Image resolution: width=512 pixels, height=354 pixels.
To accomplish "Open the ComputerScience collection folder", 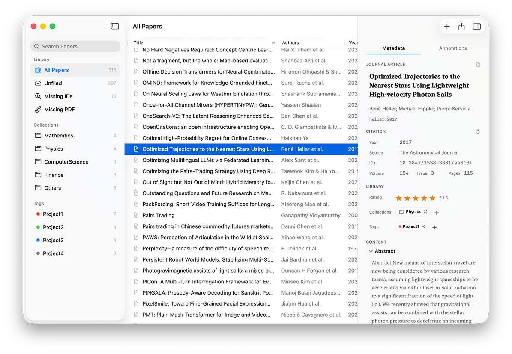I will click(x=75, y=161).
